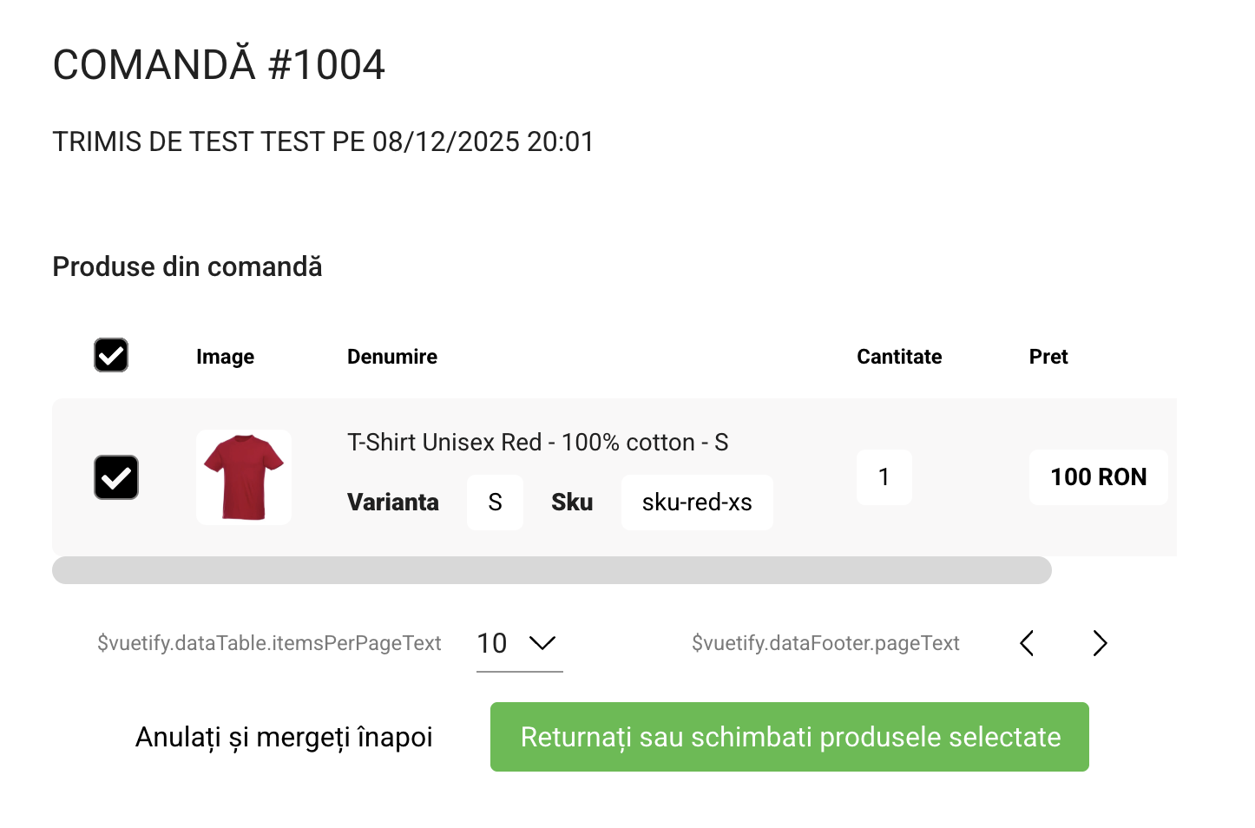Click the red T-shirt product thumbnail
1255x828 pixels.
point(244,477)
